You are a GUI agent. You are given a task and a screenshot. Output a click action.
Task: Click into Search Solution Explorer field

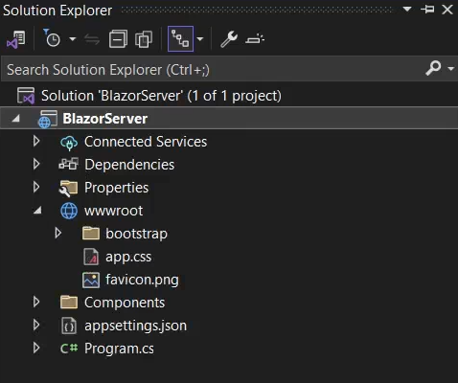[214, 69]
